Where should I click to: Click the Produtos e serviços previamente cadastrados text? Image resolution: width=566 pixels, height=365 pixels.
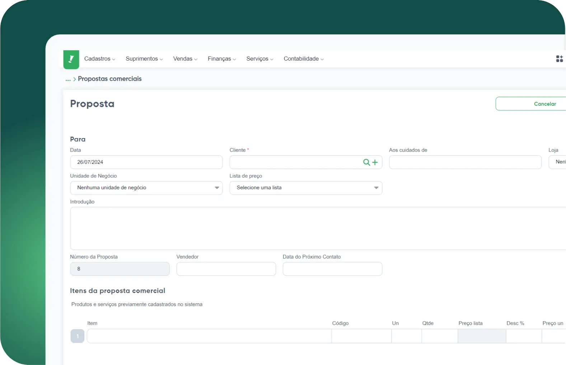point(137,304)
